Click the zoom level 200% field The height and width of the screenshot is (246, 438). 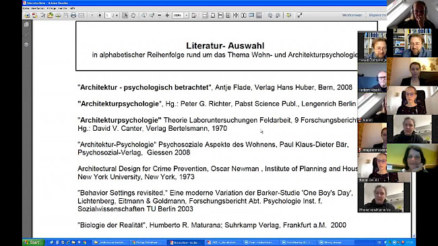(178, 16)
